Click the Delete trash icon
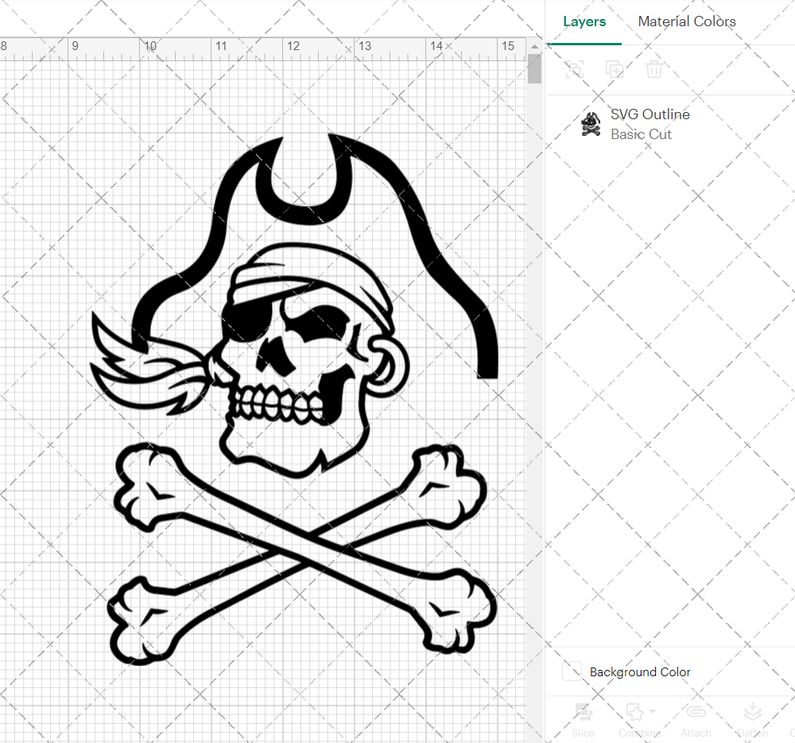The height and width of the screenshot is (743, 795). coord(654,69)
